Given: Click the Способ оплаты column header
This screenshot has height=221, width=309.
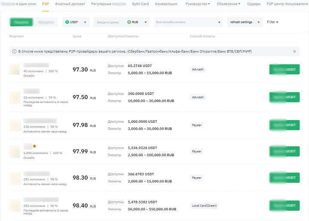Looking at the screenshot, I should (x=202, y=36).
